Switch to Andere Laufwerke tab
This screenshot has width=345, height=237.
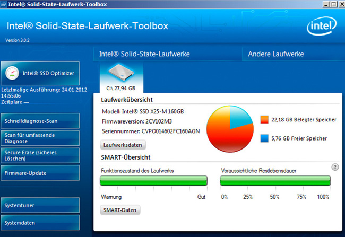pos(275,54)
